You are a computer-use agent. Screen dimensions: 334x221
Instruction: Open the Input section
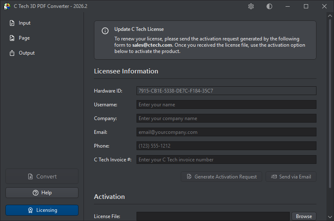click(20, 23)
